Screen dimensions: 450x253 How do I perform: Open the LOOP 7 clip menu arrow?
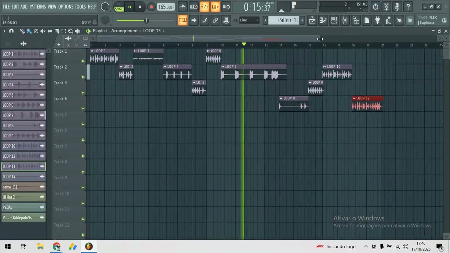pos(223,67)
